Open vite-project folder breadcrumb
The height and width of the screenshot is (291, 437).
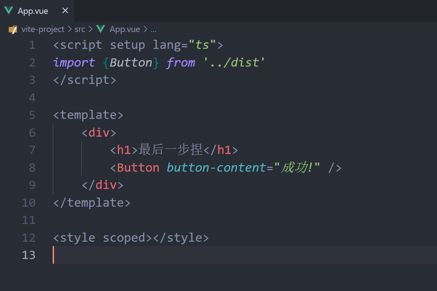point(43,29)
